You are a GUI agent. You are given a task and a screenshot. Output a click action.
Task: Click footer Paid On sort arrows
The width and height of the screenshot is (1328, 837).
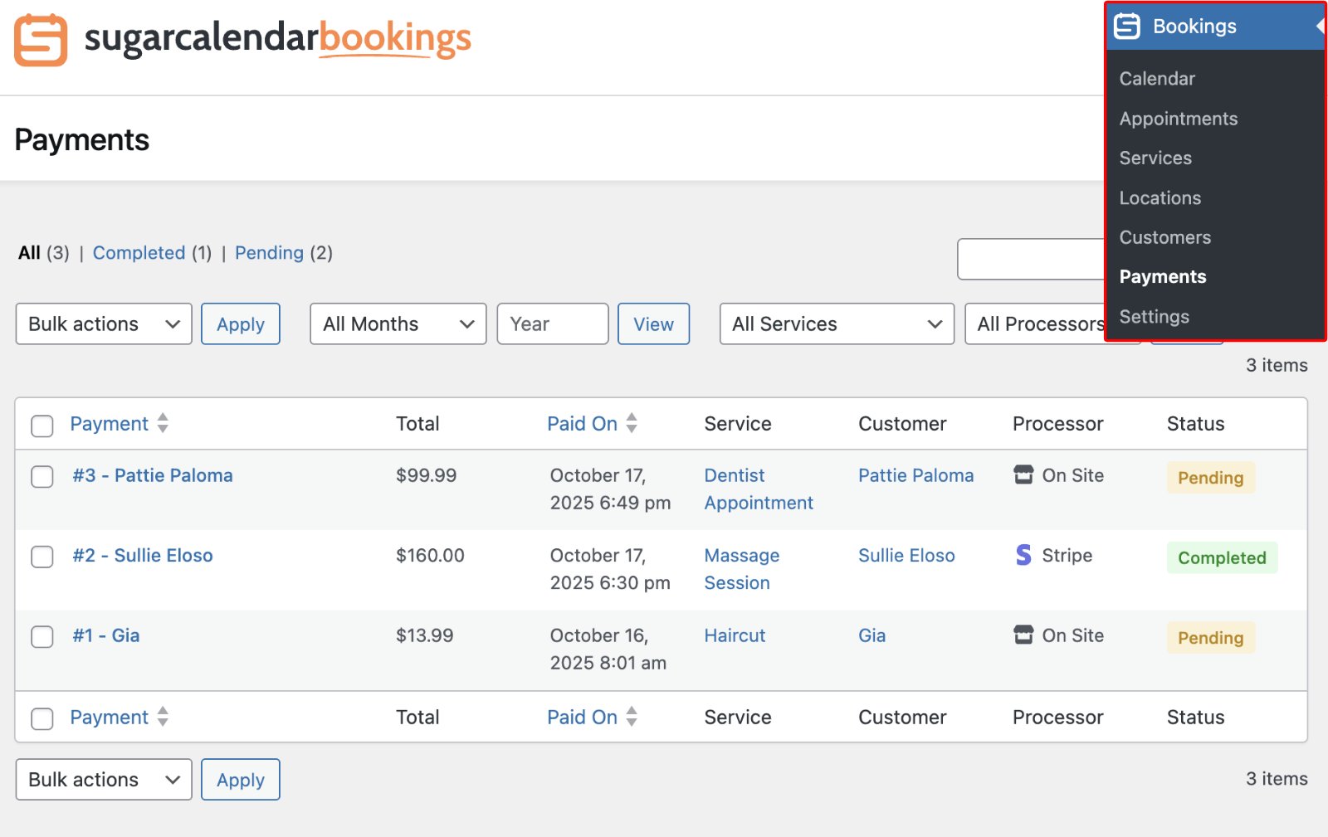click(632, 717)
